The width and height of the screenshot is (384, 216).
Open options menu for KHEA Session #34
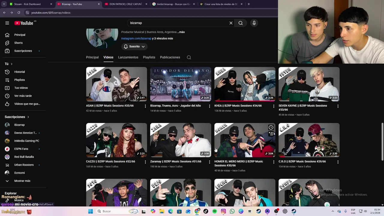point(274,106)
